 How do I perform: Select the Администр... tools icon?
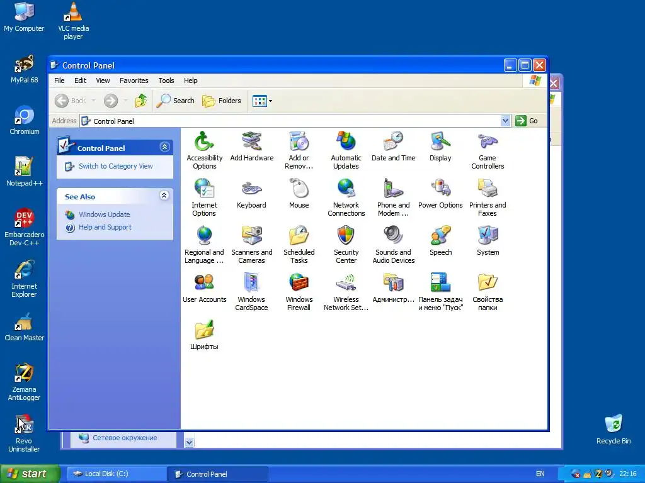pos(393,284)
